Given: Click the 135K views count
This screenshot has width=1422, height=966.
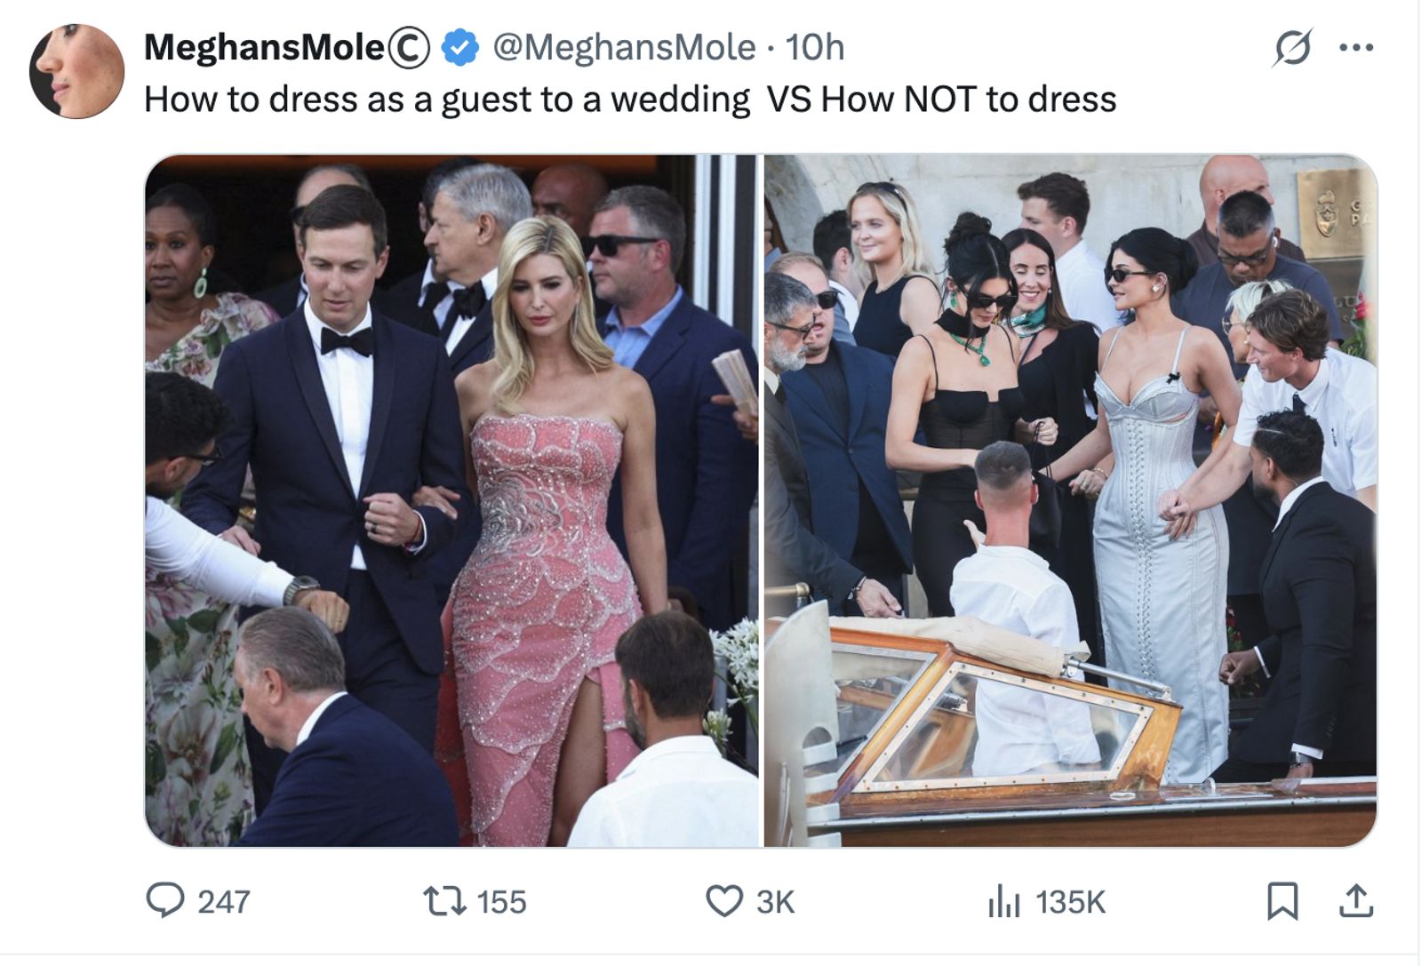Looking at the screenshot, I should (1070, 903).
